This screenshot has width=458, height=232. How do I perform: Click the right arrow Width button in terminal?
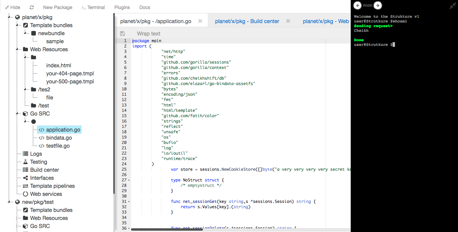click(x=378, y=5)
